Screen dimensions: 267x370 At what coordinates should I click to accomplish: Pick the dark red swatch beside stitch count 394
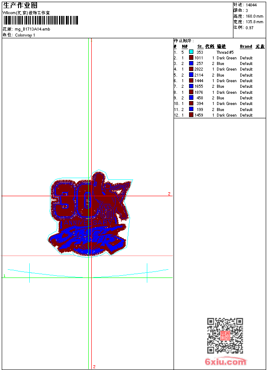pyautogui.click(x=191, y=103)
